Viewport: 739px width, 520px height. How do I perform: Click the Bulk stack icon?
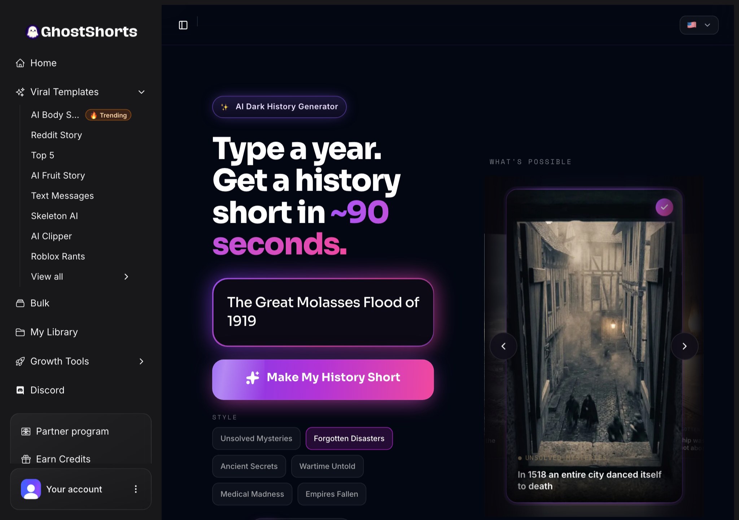(x=20, y=303)
